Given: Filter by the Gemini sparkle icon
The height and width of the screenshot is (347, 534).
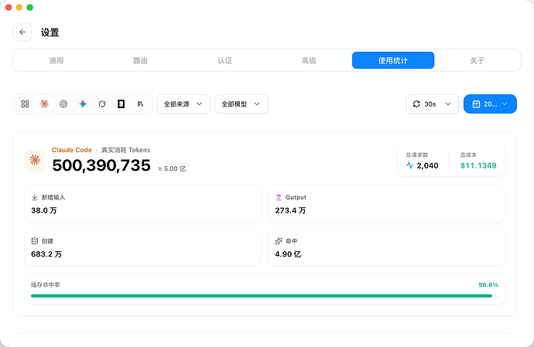Looking at the screenshot, I should click(83, 104).
